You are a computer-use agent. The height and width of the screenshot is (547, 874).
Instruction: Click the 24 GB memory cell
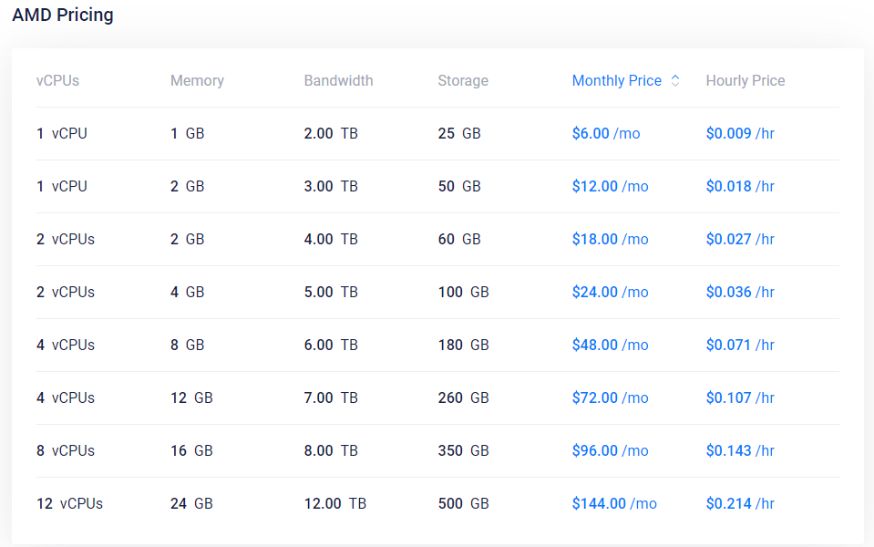point(191,503)
